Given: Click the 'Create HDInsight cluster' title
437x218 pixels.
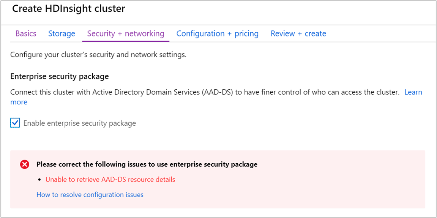Looking at the screenshot, I should (68, 9).
